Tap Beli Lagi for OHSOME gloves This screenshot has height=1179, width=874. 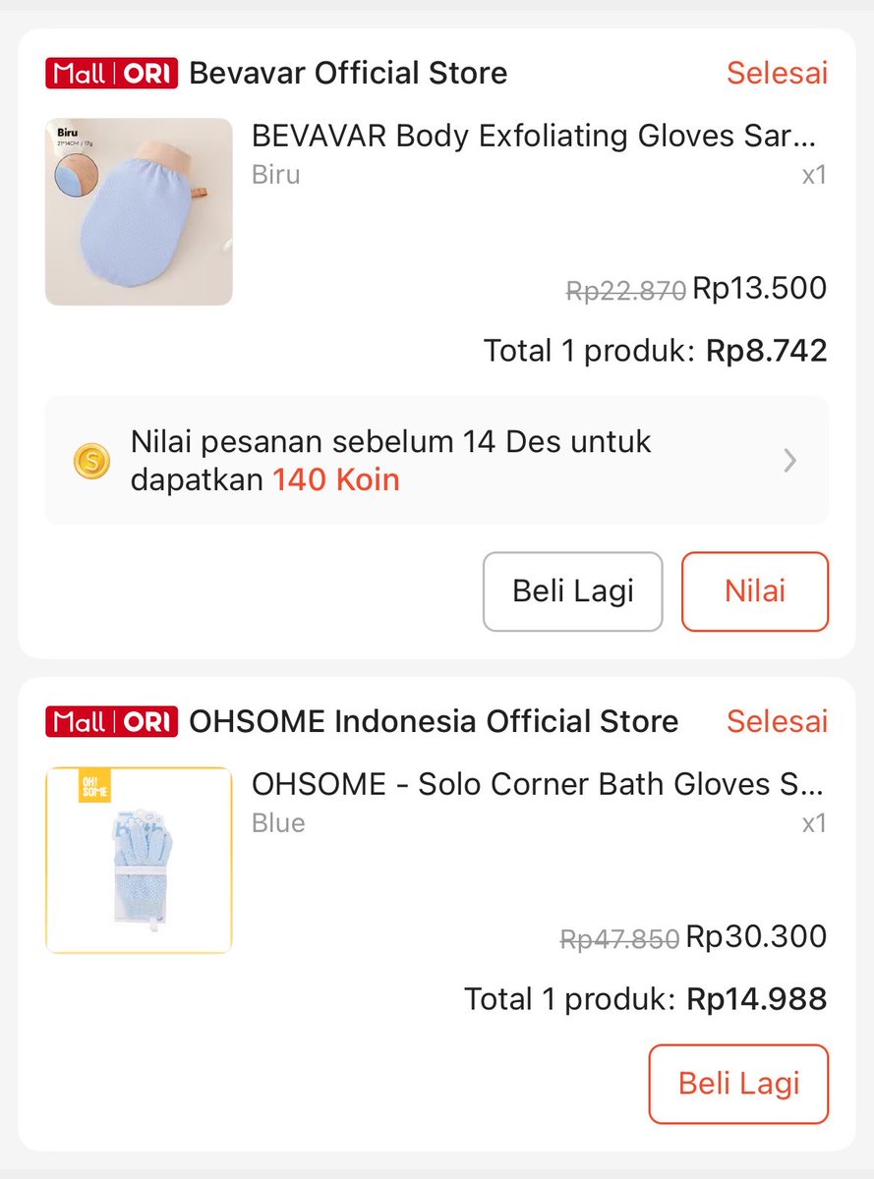tap(739, 1084)
